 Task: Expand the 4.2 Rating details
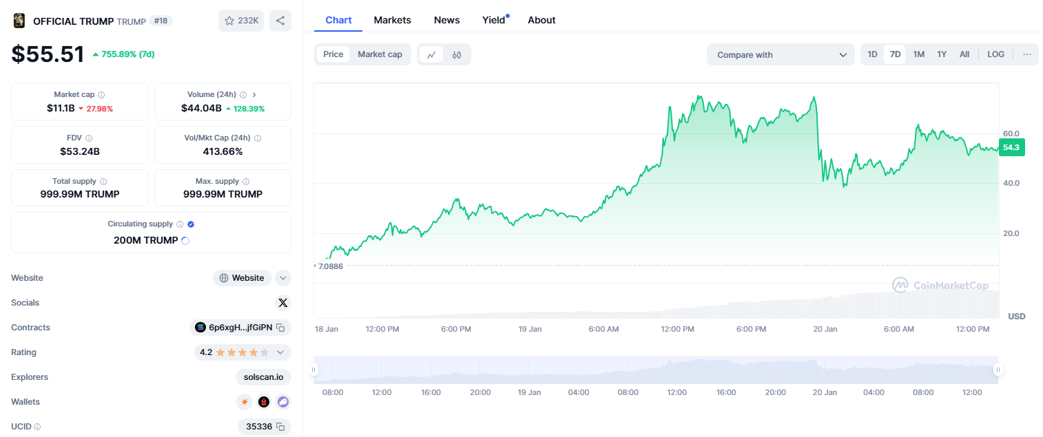(280, 352)
